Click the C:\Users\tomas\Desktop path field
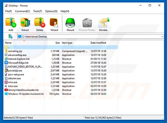 tap(90, 37)
